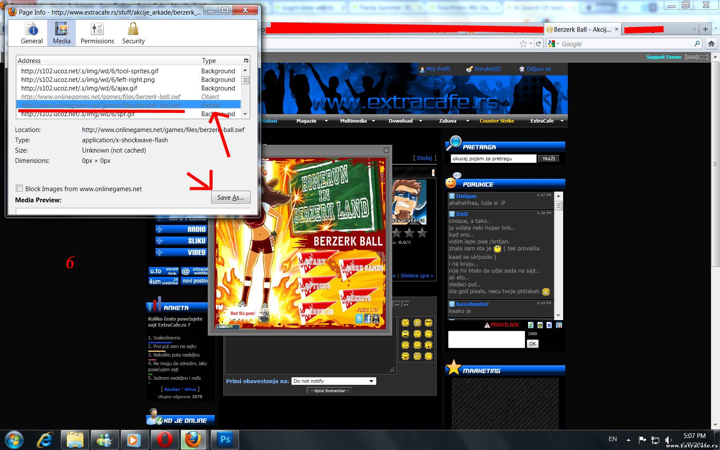Open the Security tab in Page Info

[133, 33]
